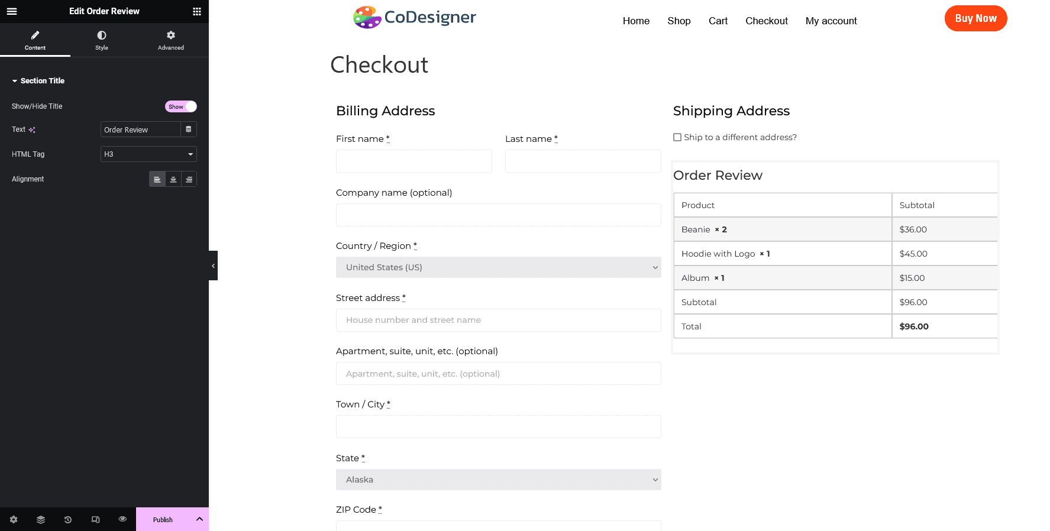
Task: Click the Publish button
Action: (163, 520)
